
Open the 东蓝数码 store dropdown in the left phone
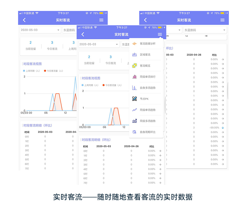70,30
